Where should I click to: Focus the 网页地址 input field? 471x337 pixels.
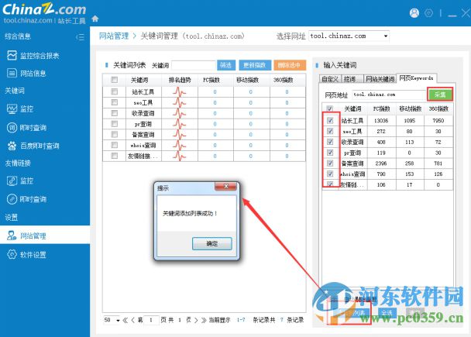389,95
